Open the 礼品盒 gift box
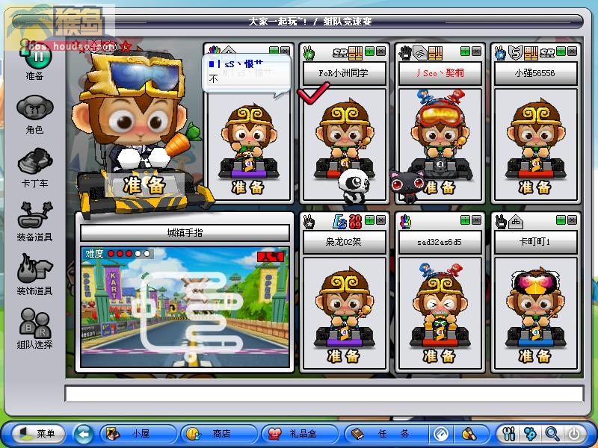The width and height of the screenshot is (598, 448). click(300, 434)
